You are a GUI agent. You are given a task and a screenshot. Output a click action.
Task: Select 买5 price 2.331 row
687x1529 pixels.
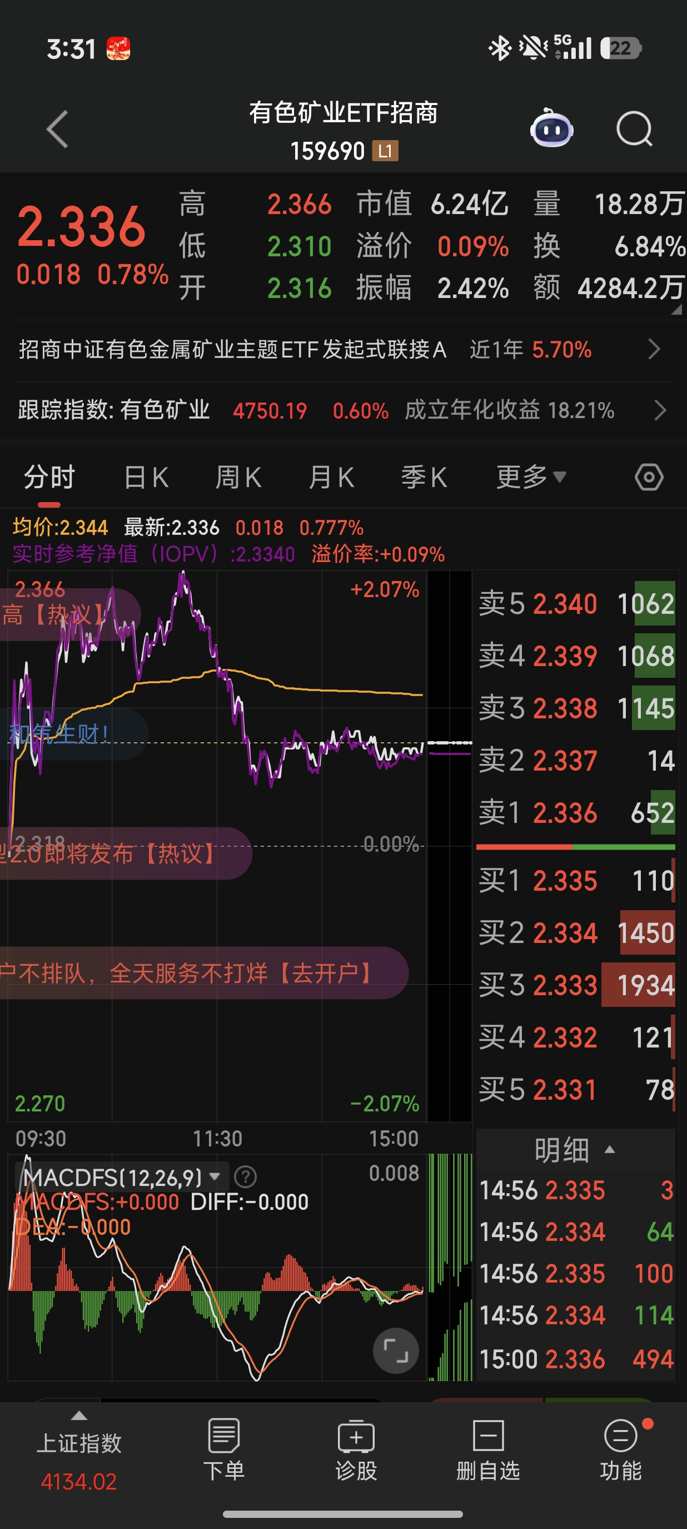click(x=576, y=1090)
